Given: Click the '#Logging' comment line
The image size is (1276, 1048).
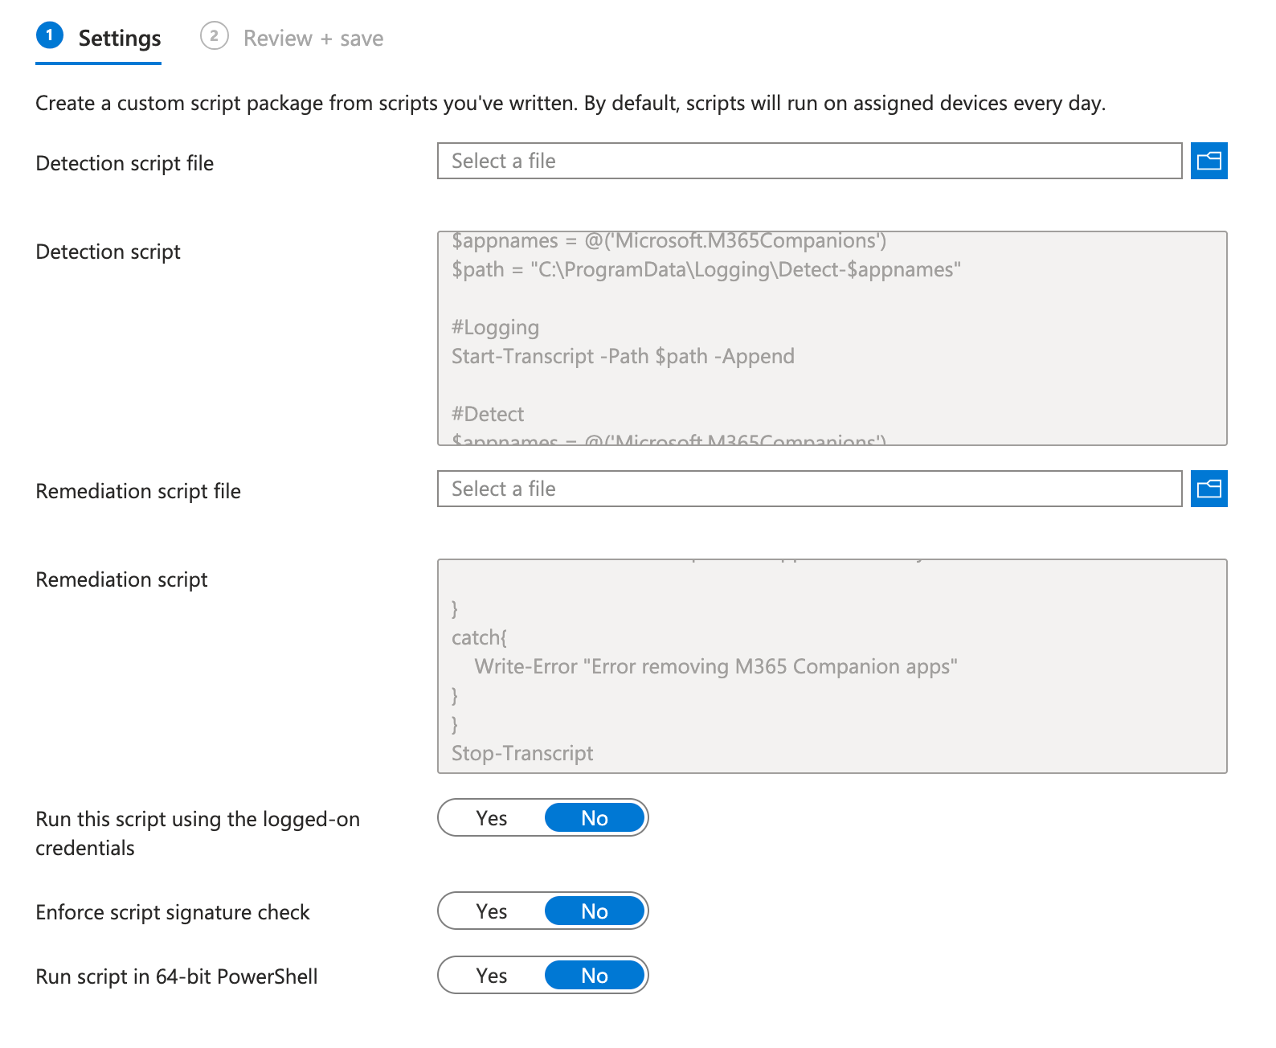Looking at the screenshot, I should coord(495,327).
